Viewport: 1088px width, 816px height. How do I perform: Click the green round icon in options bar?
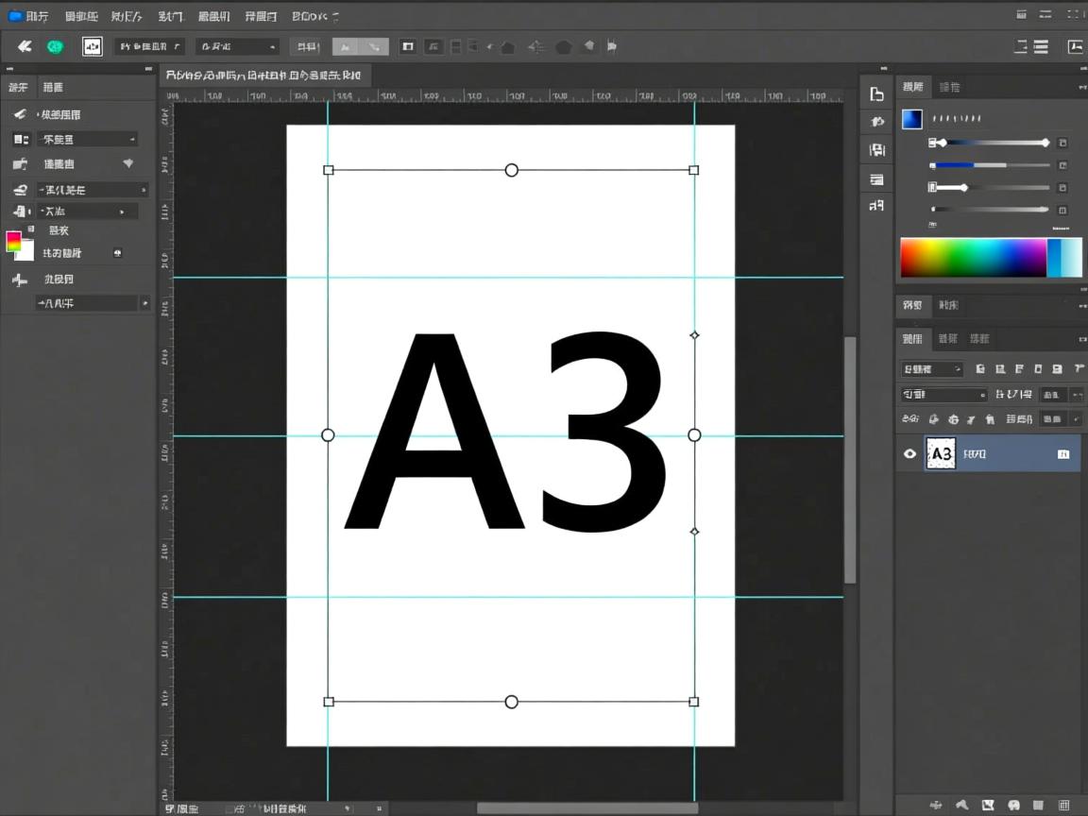[55, 46]
